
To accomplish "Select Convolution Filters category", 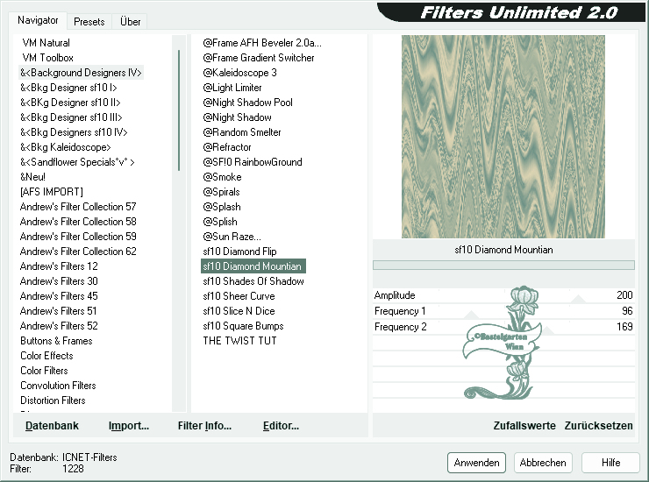I will pyautogui.click(x=58, y=386).
